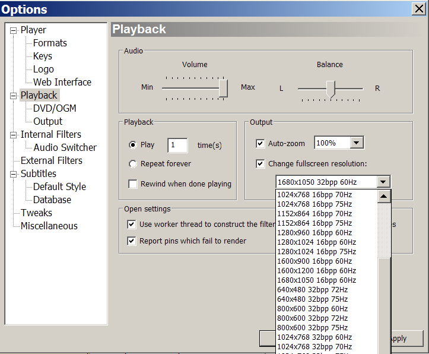Go to Audio Switcher settings
The width and height of the screenshot is (429, 354).
(65, 148)
